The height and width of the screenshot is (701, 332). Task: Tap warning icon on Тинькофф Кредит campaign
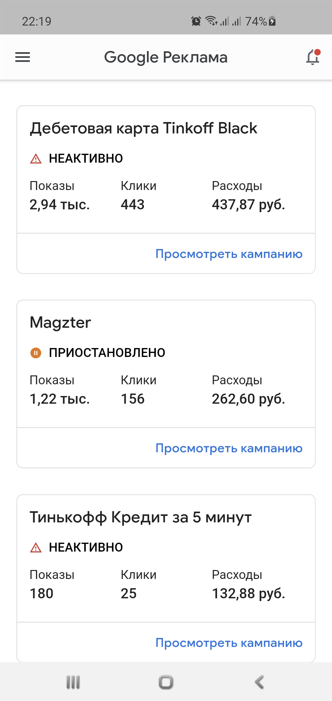[x=36, y=548]
